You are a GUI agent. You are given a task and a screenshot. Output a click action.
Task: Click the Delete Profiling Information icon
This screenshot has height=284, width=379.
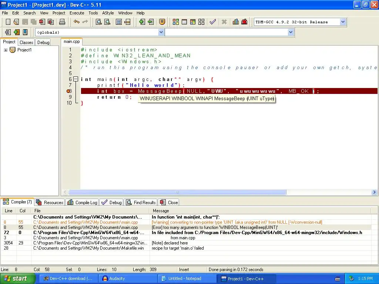pyautogui.click(x=244, y=22)
